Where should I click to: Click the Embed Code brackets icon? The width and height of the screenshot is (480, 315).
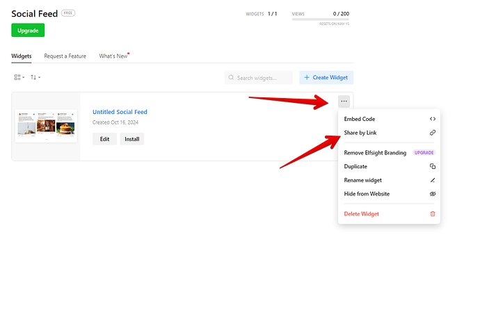[x=433, y=119]
